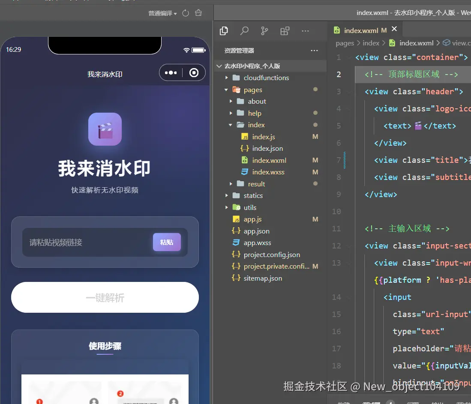
Task: Click index.wxml in the breadcrumb
Action: click(416, 43)
